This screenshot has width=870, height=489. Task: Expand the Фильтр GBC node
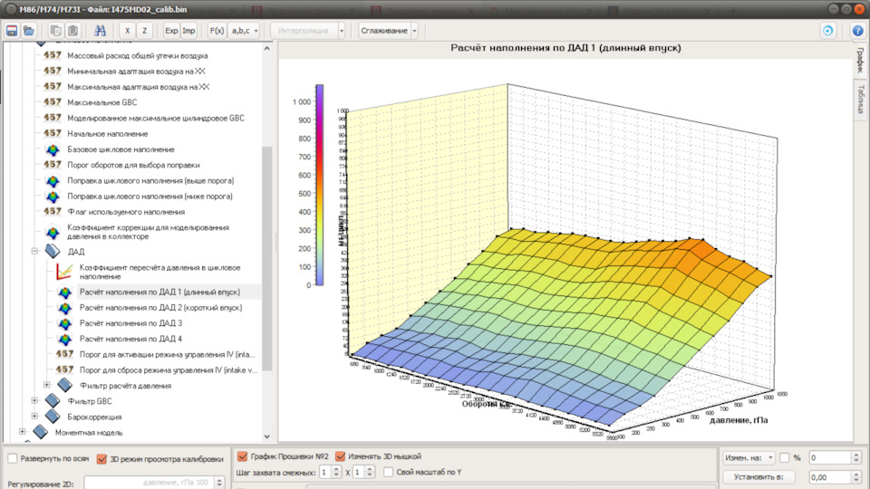click(34, 400)
